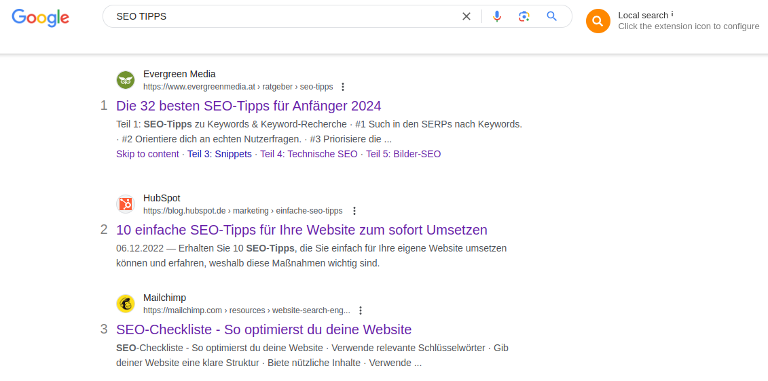Start voice search with microphone icon
The width and height of the screenshot is (768, 381).
pyautogui.click(x=497, y=16)
